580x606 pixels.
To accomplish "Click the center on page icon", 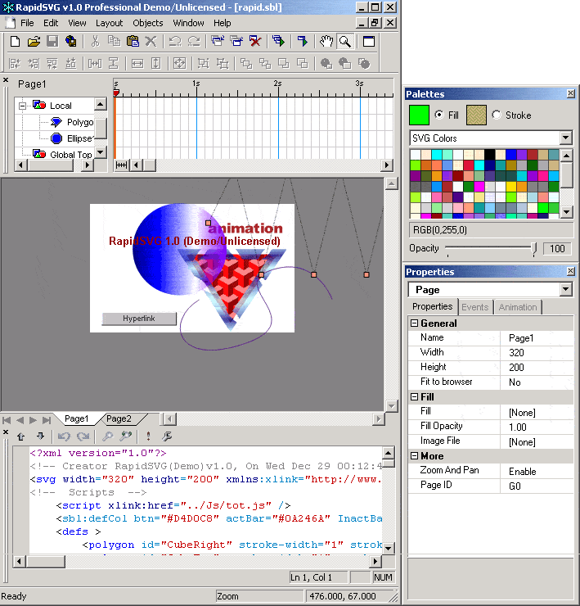I will [x=179, y=63].
